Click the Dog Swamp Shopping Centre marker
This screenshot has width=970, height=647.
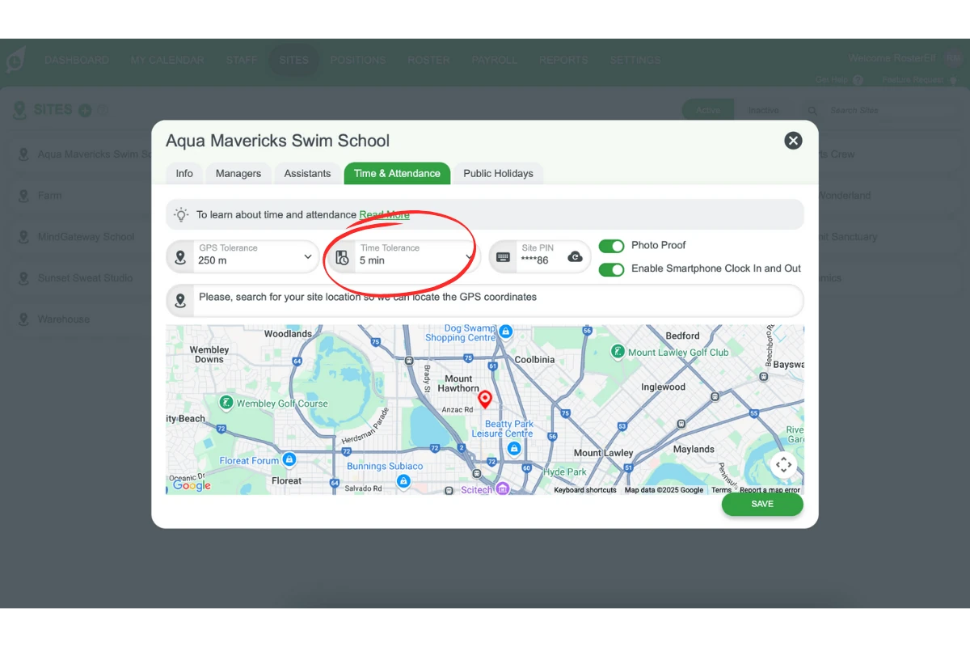coord(505,331)
